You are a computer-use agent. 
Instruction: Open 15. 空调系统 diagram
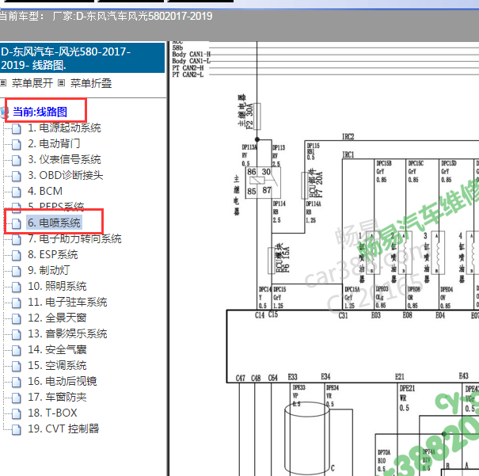57,365
